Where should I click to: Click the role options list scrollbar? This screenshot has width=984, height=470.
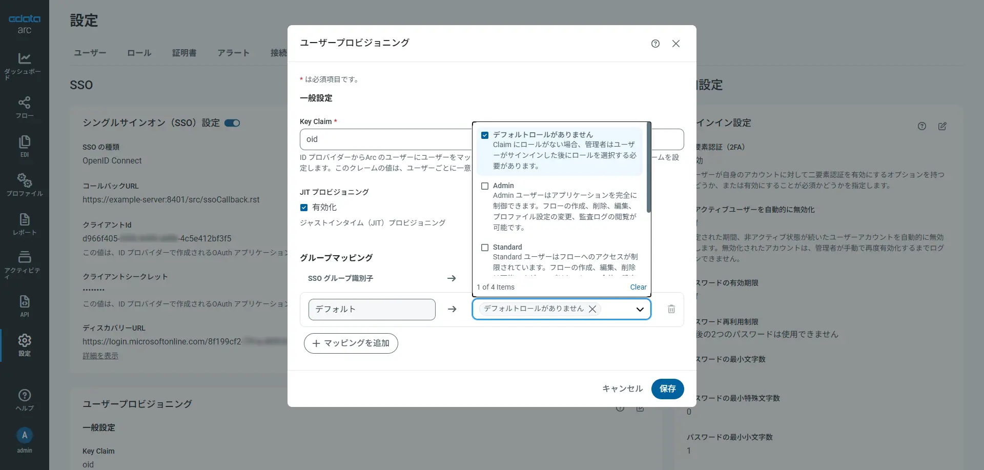point(649,168)
